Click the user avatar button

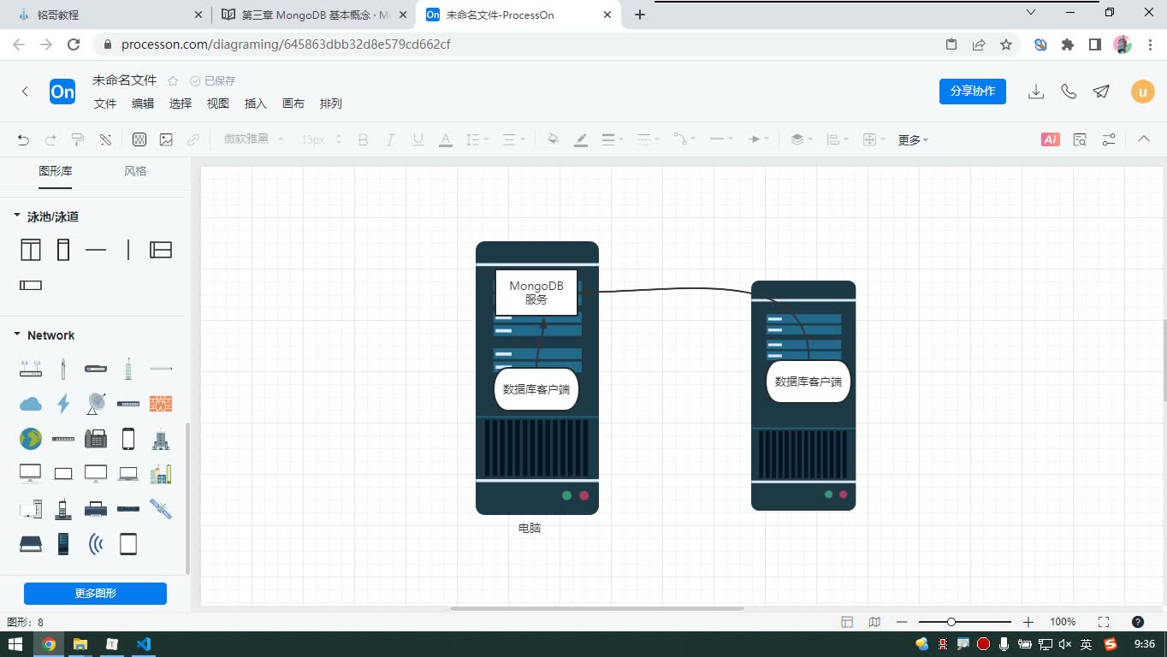[x=1143, y=92]
